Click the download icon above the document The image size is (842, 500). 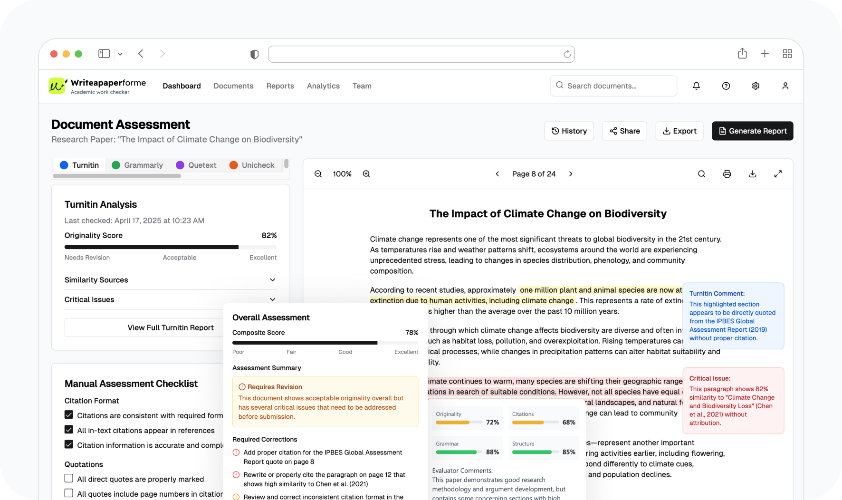(x=752, y=173)
